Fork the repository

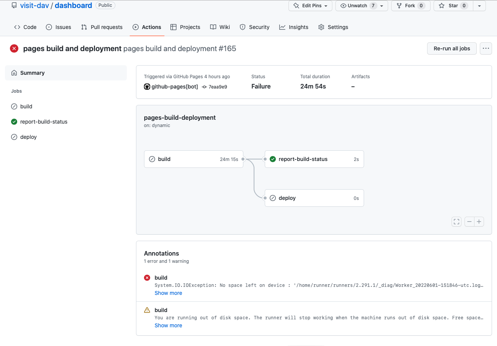click(411, 6)
